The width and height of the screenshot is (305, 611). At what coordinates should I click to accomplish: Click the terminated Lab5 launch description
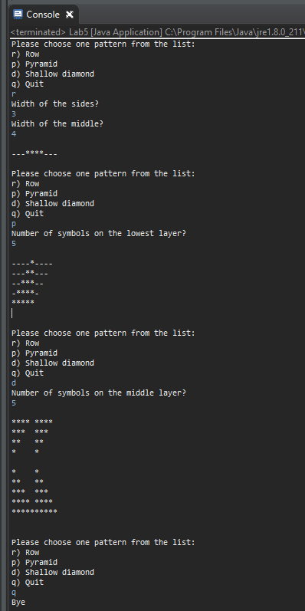tap(157, 32)
